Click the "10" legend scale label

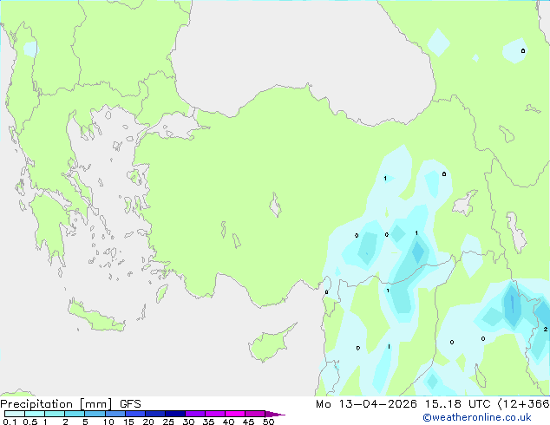pos(108,422)
